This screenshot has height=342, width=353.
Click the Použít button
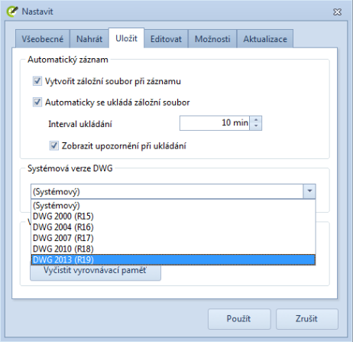[239, 319]
